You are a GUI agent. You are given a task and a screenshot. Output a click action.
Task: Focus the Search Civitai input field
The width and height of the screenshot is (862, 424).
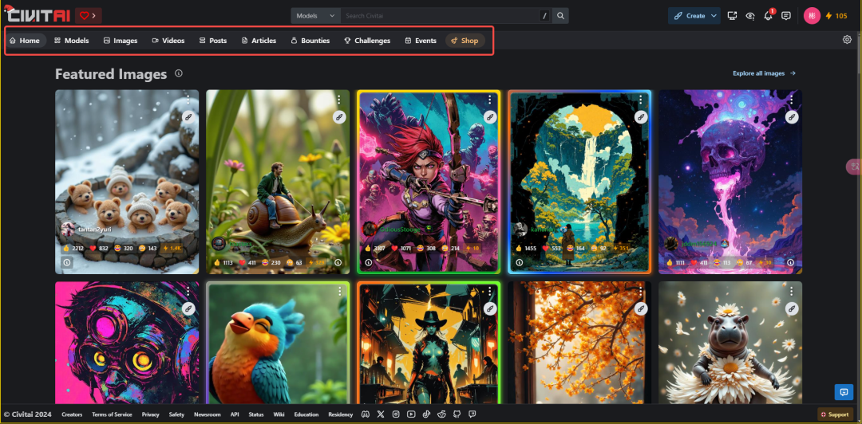pyautogui.click(x=439, y=16)
